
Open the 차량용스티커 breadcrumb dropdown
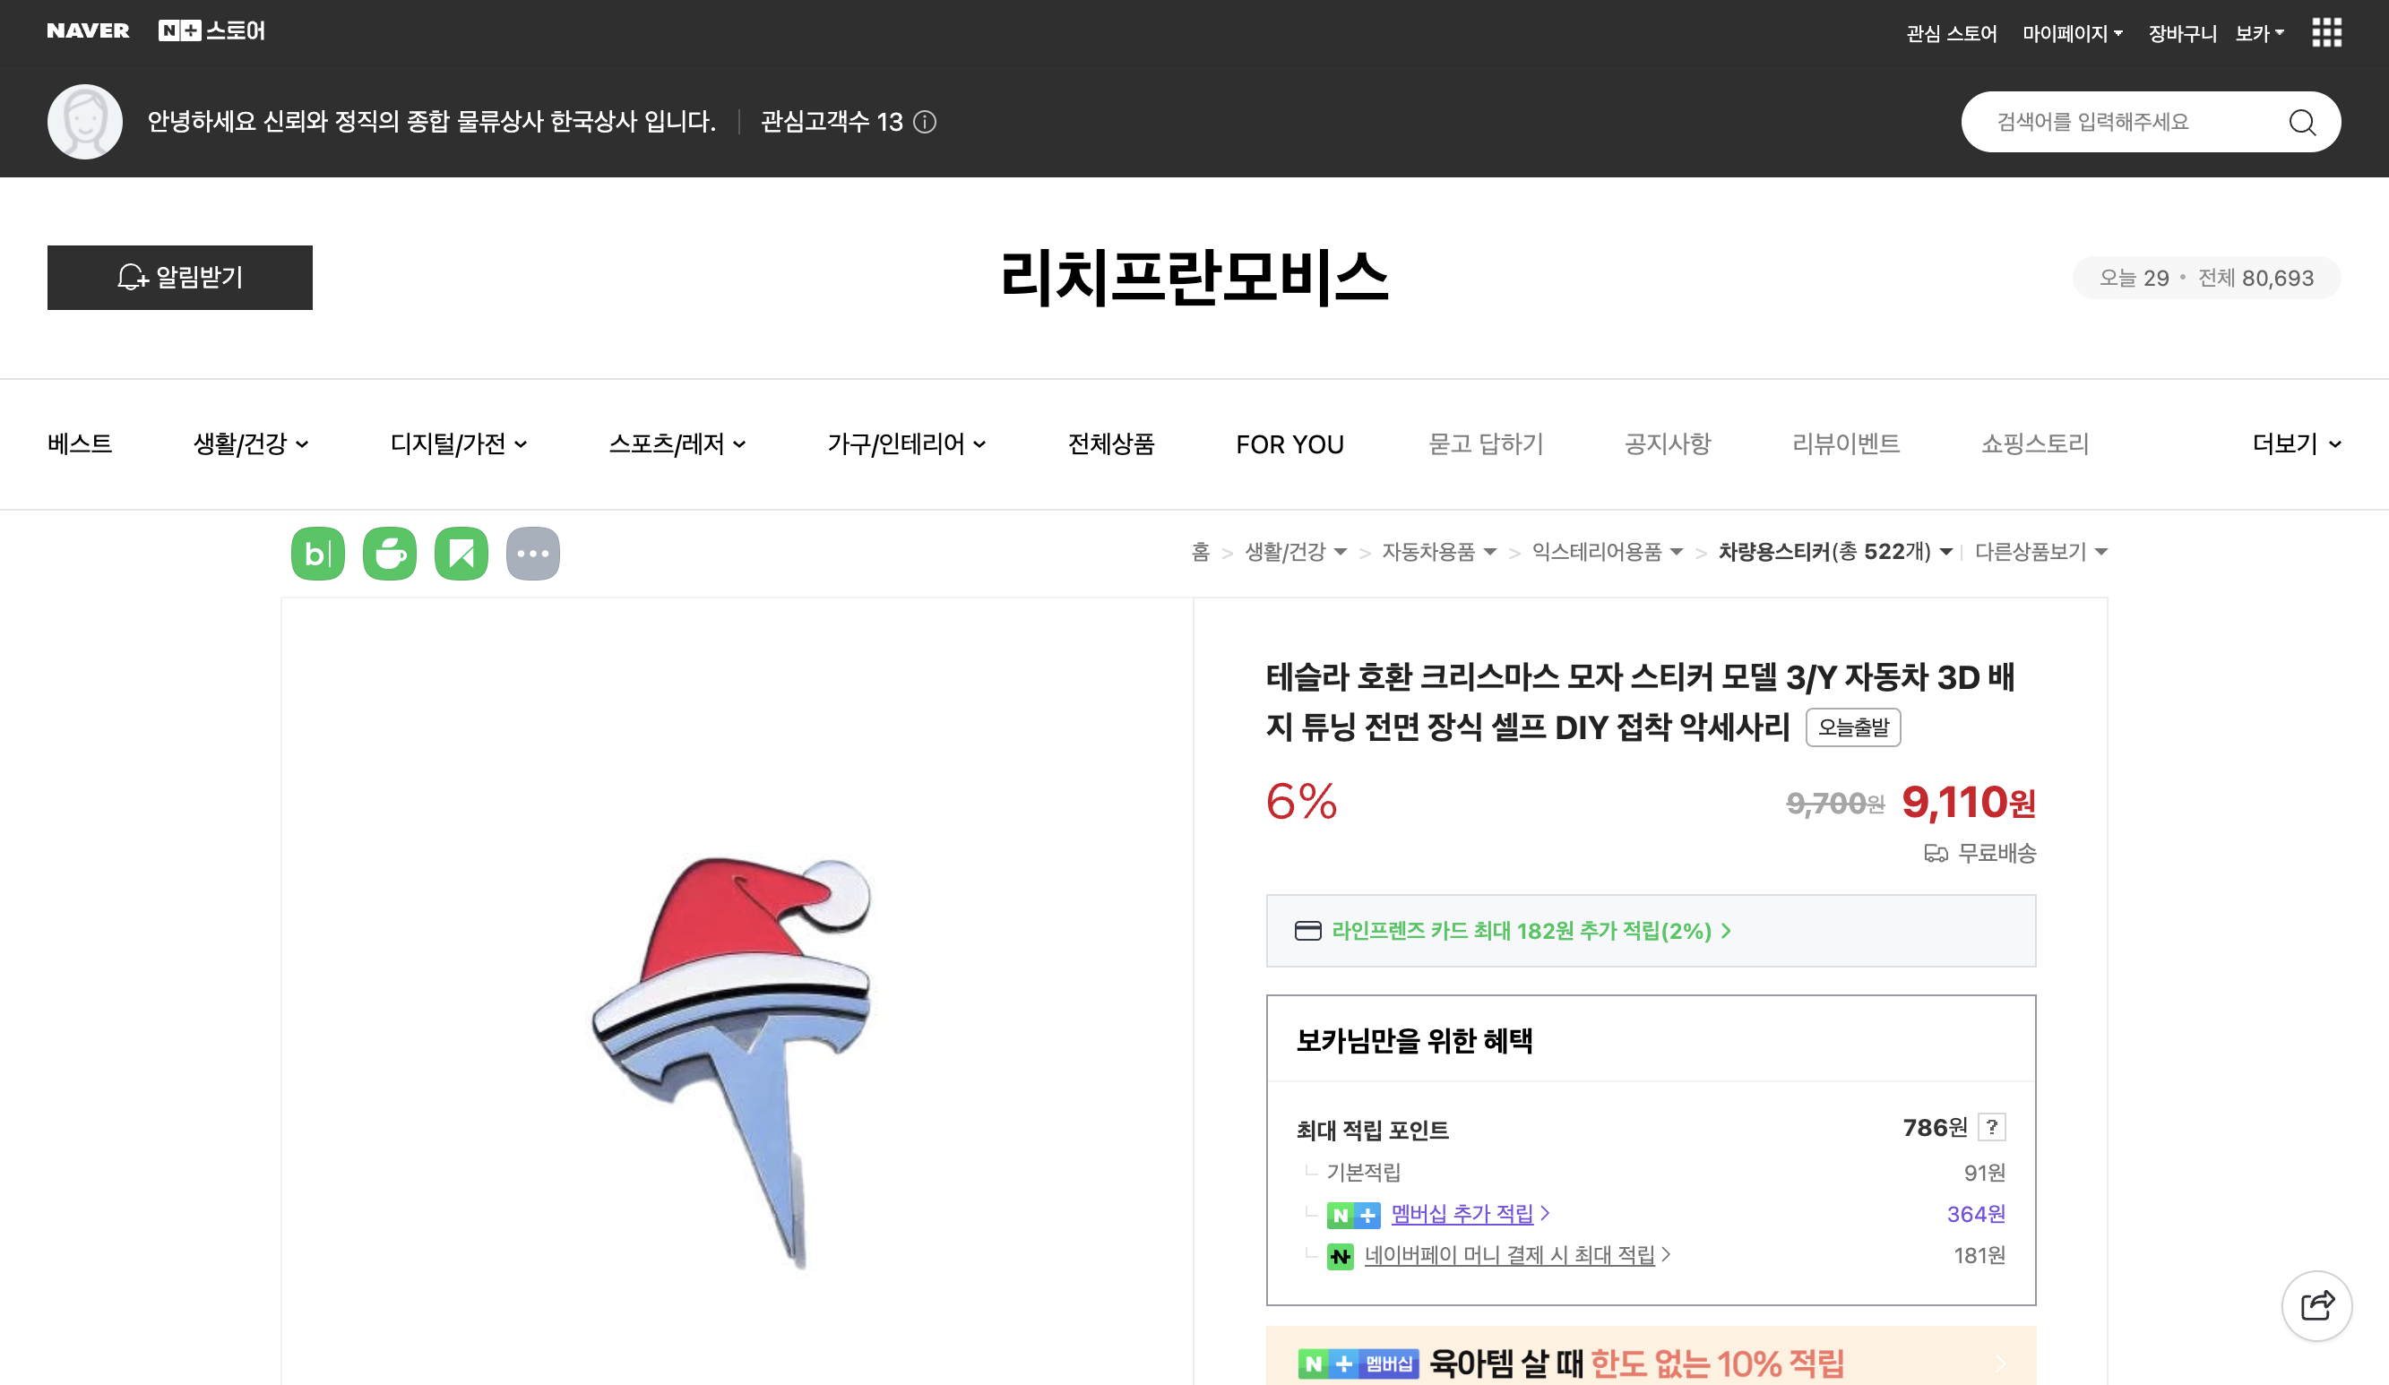pos(1945,552)
